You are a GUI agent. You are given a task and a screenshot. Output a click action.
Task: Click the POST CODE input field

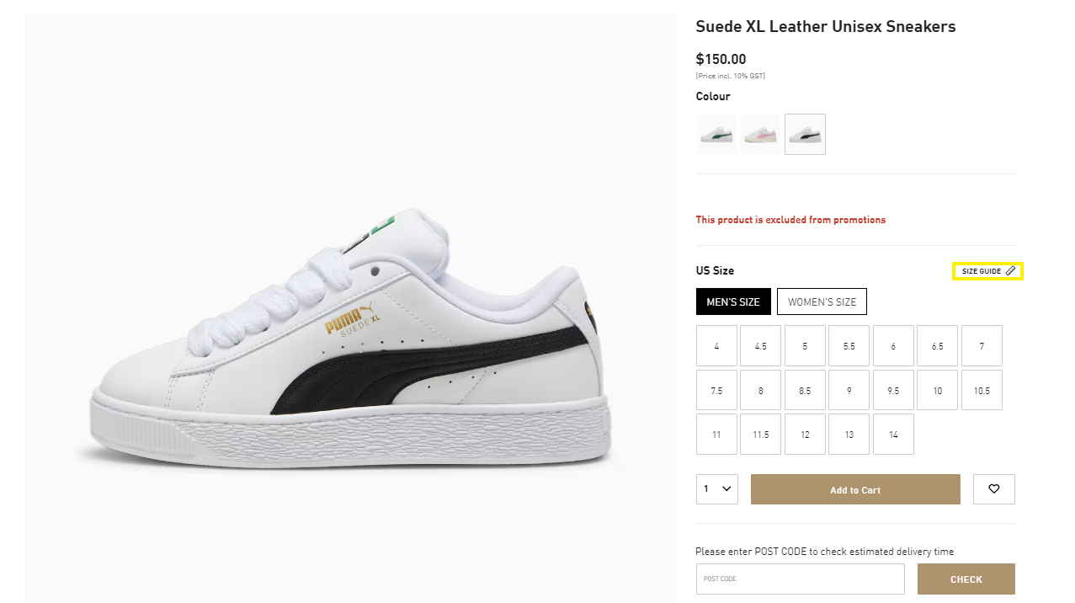coord(800,579)
